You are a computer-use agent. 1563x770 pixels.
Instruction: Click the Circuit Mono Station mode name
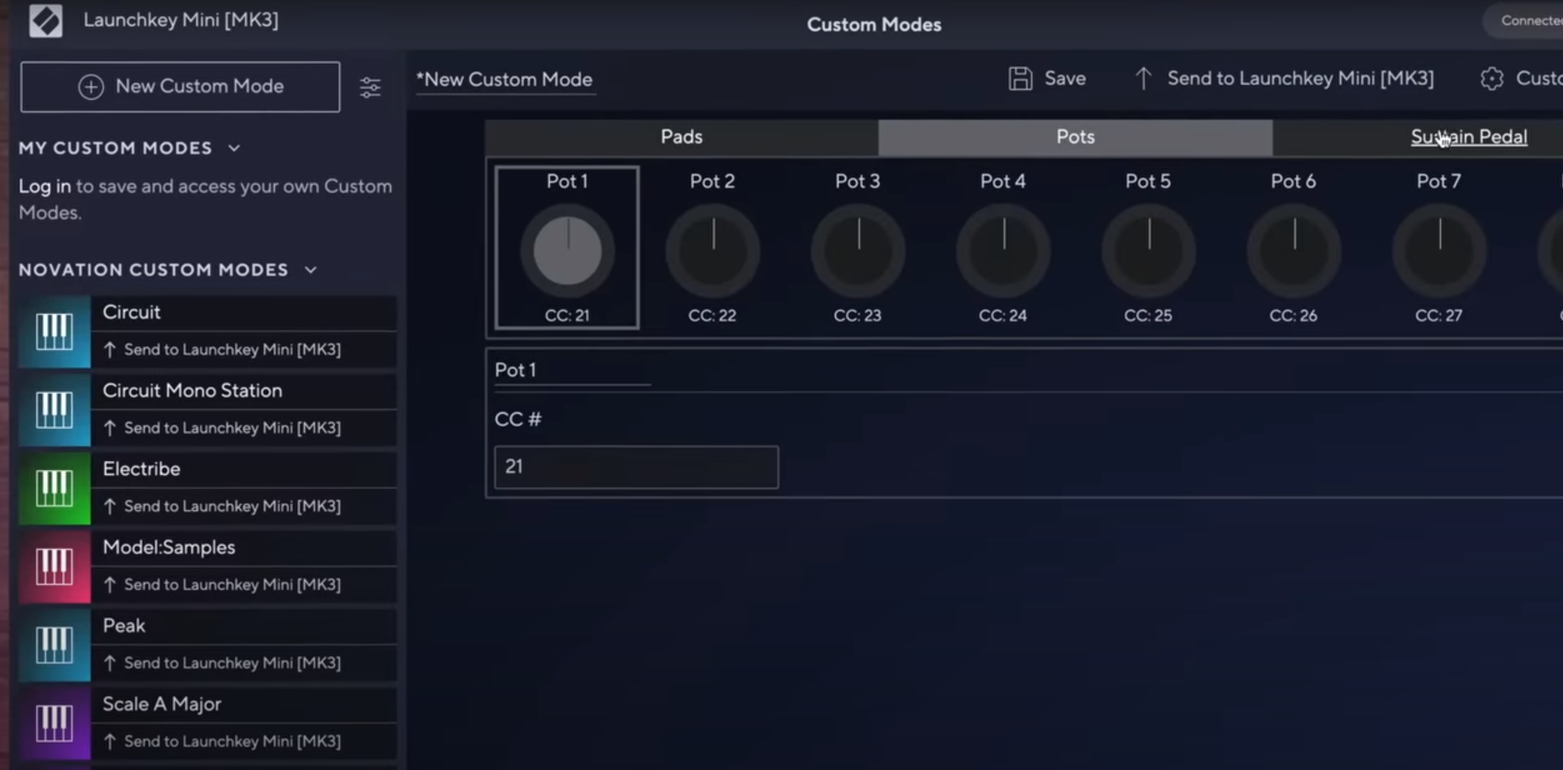192,391
